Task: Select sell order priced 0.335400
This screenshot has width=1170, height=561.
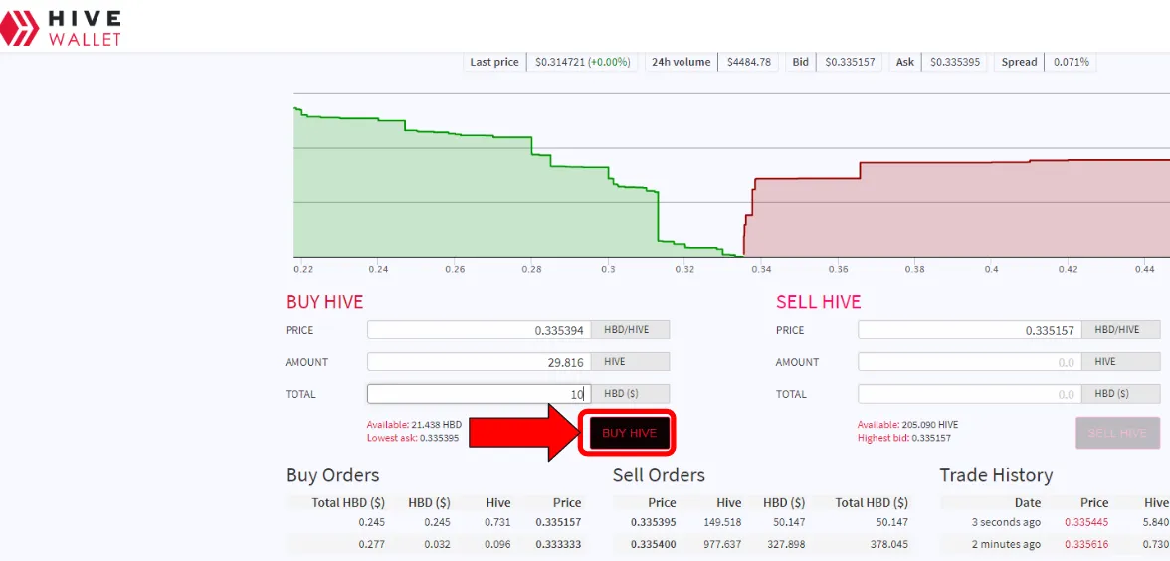Action: pyautogui.click(x=761, y=545)
